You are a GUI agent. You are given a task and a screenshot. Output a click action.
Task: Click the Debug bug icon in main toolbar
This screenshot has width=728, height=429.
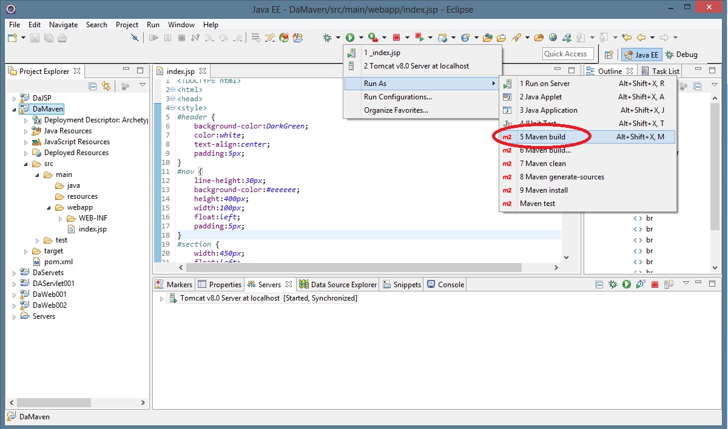point(328,38)
